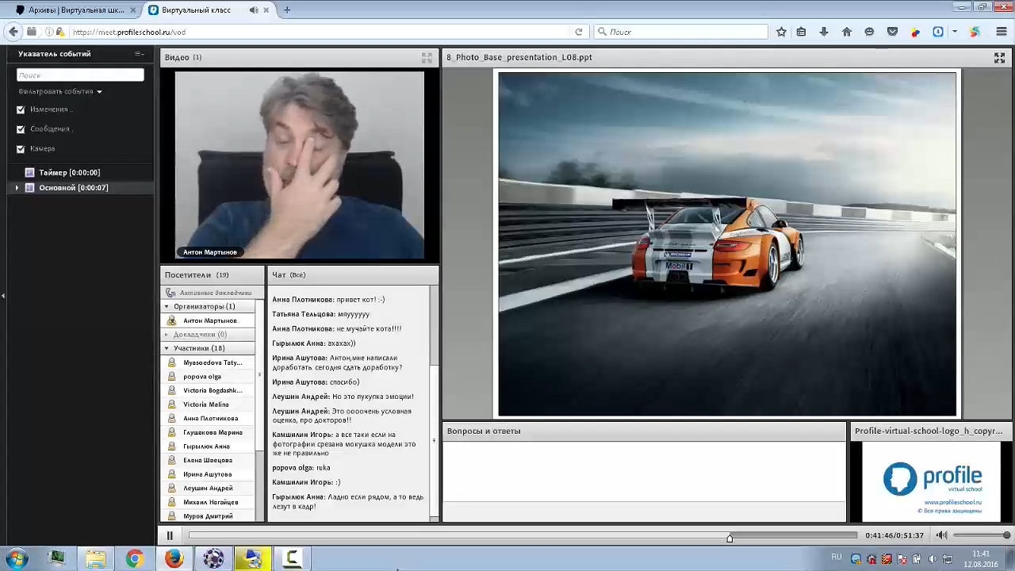Select attendee popova olga

(x=209, y=377)
